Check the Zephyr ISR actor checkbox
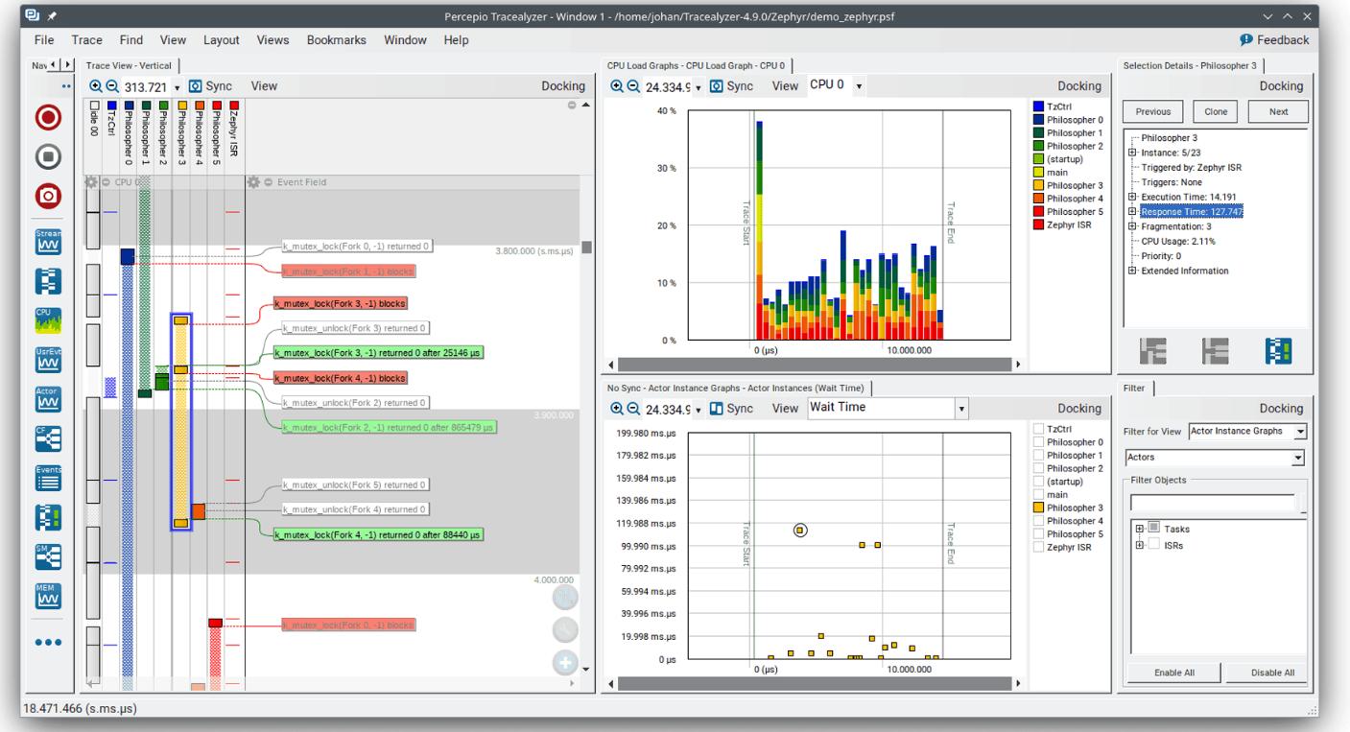Screen dimensions: 1350x732 pos(1039,547)
